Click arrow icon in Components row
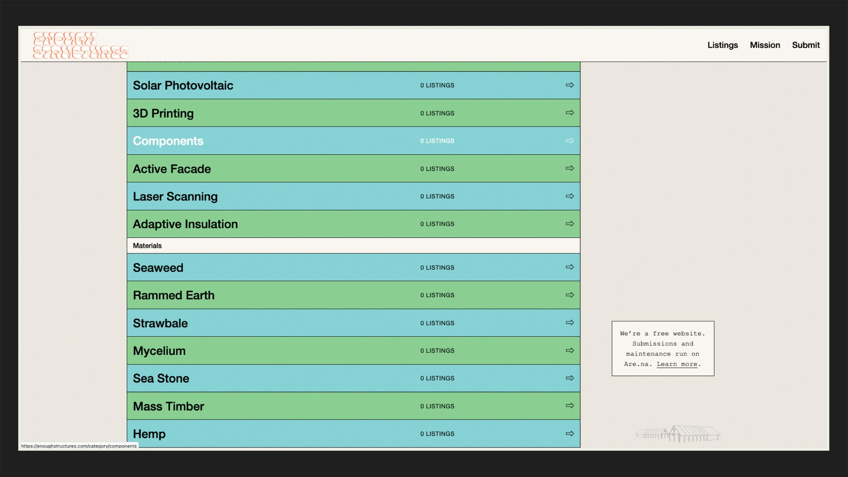 pyautogui.click(x=570, y=141)
